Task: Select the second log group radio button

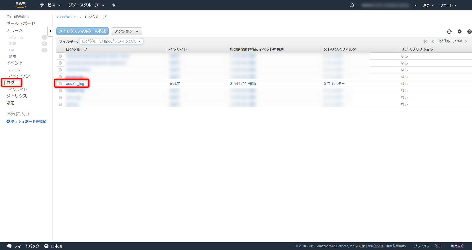Action: point(60,63)
